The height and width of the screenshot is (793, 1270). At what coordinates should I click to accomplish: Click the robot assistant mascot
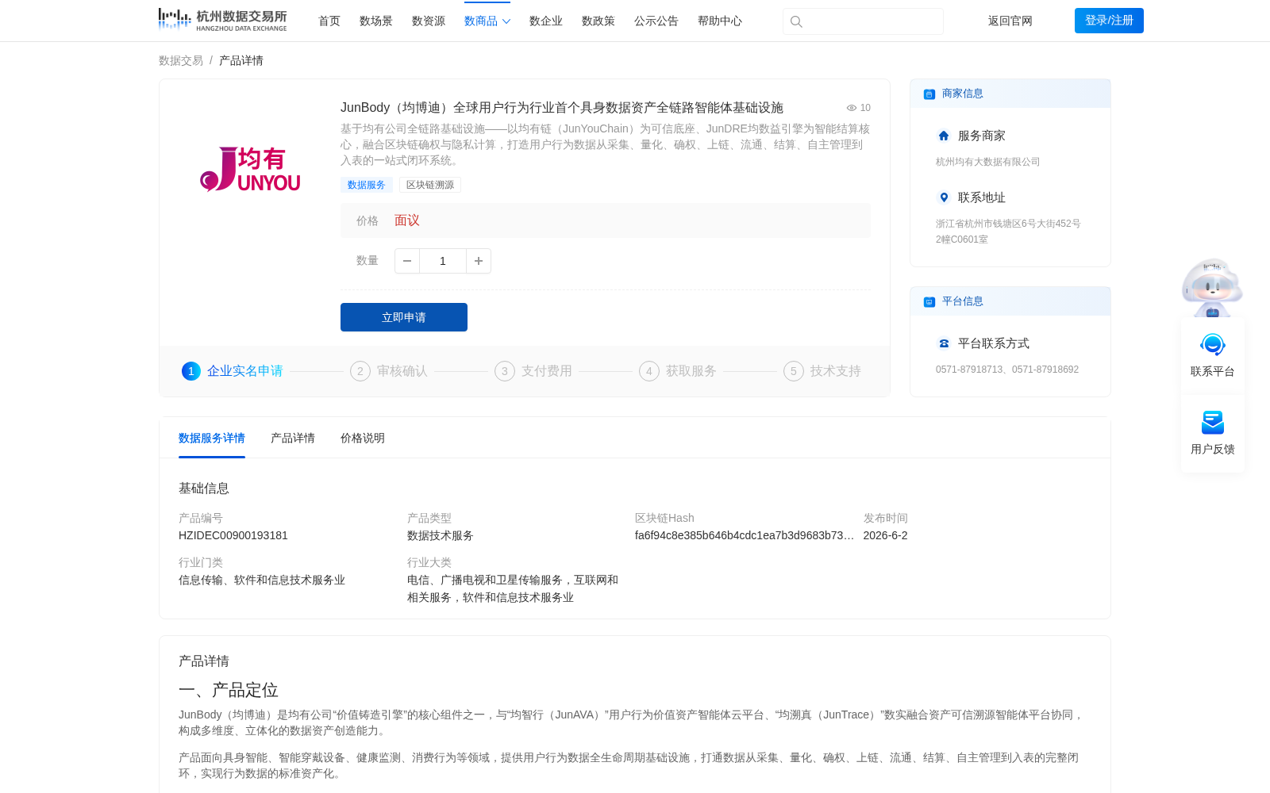1212,287
